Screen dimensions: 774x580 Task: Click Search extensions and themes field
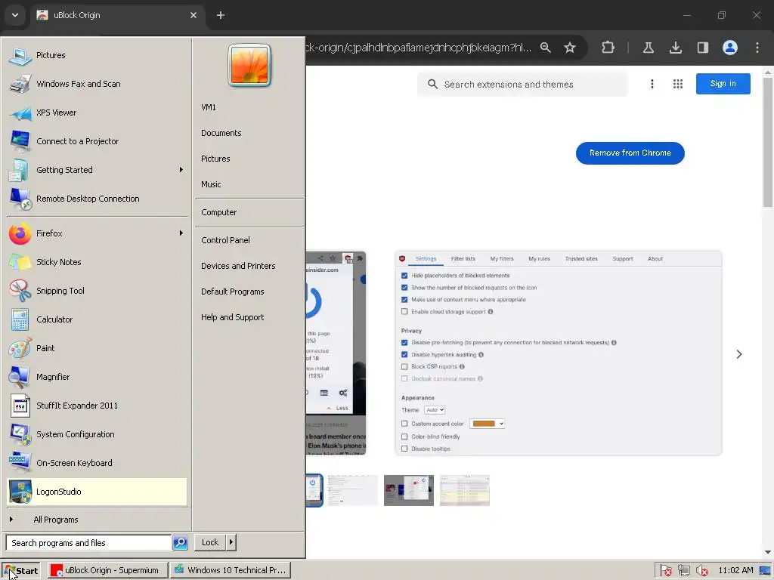point(522,85)
